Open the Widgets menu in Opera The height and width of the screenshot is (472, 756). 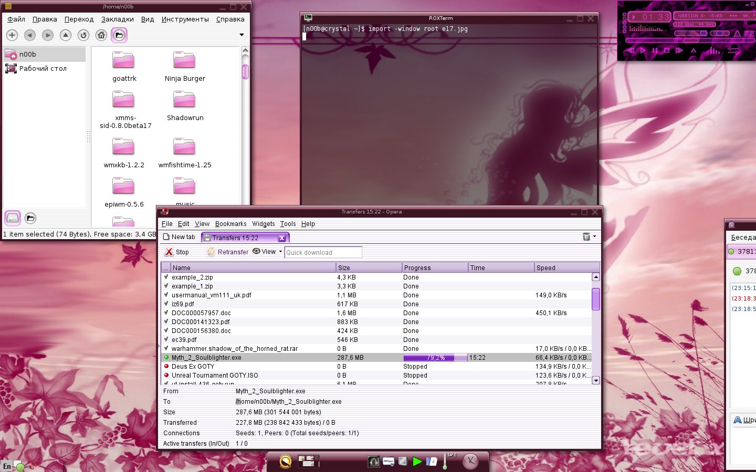[263, 224]
